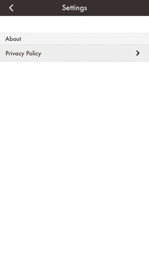
Task: Click the empty white area below Privacy Policy
Action: click(74, 163)
